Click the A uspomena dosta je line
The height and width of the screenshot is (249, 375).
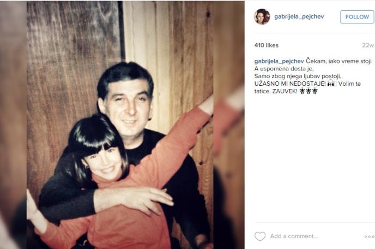(284, 69)
